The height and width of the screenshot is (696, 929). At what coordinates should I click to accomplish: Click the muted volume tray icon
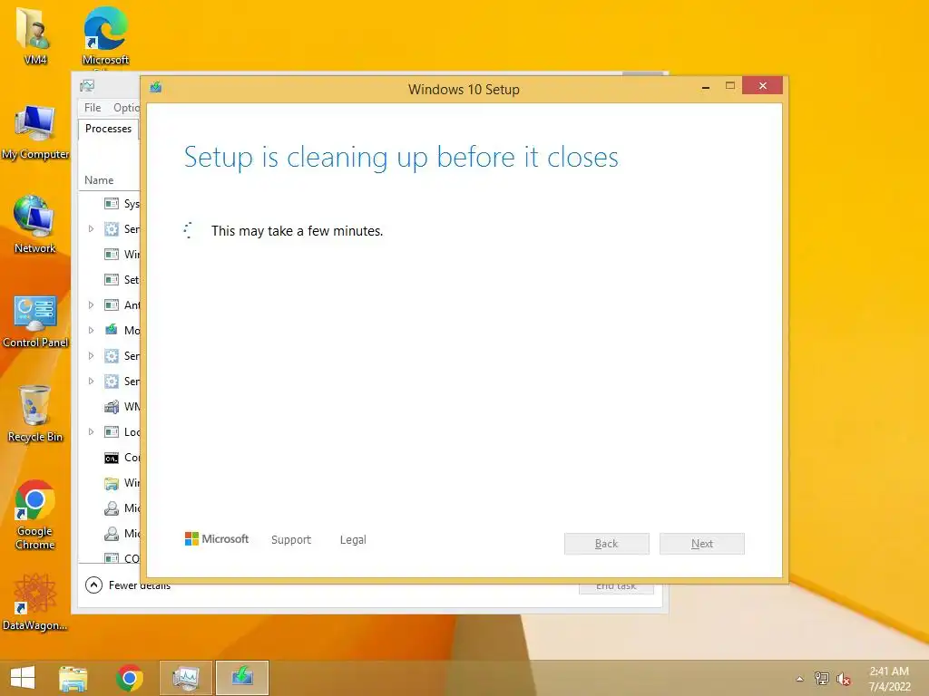(x=843, y=679)
